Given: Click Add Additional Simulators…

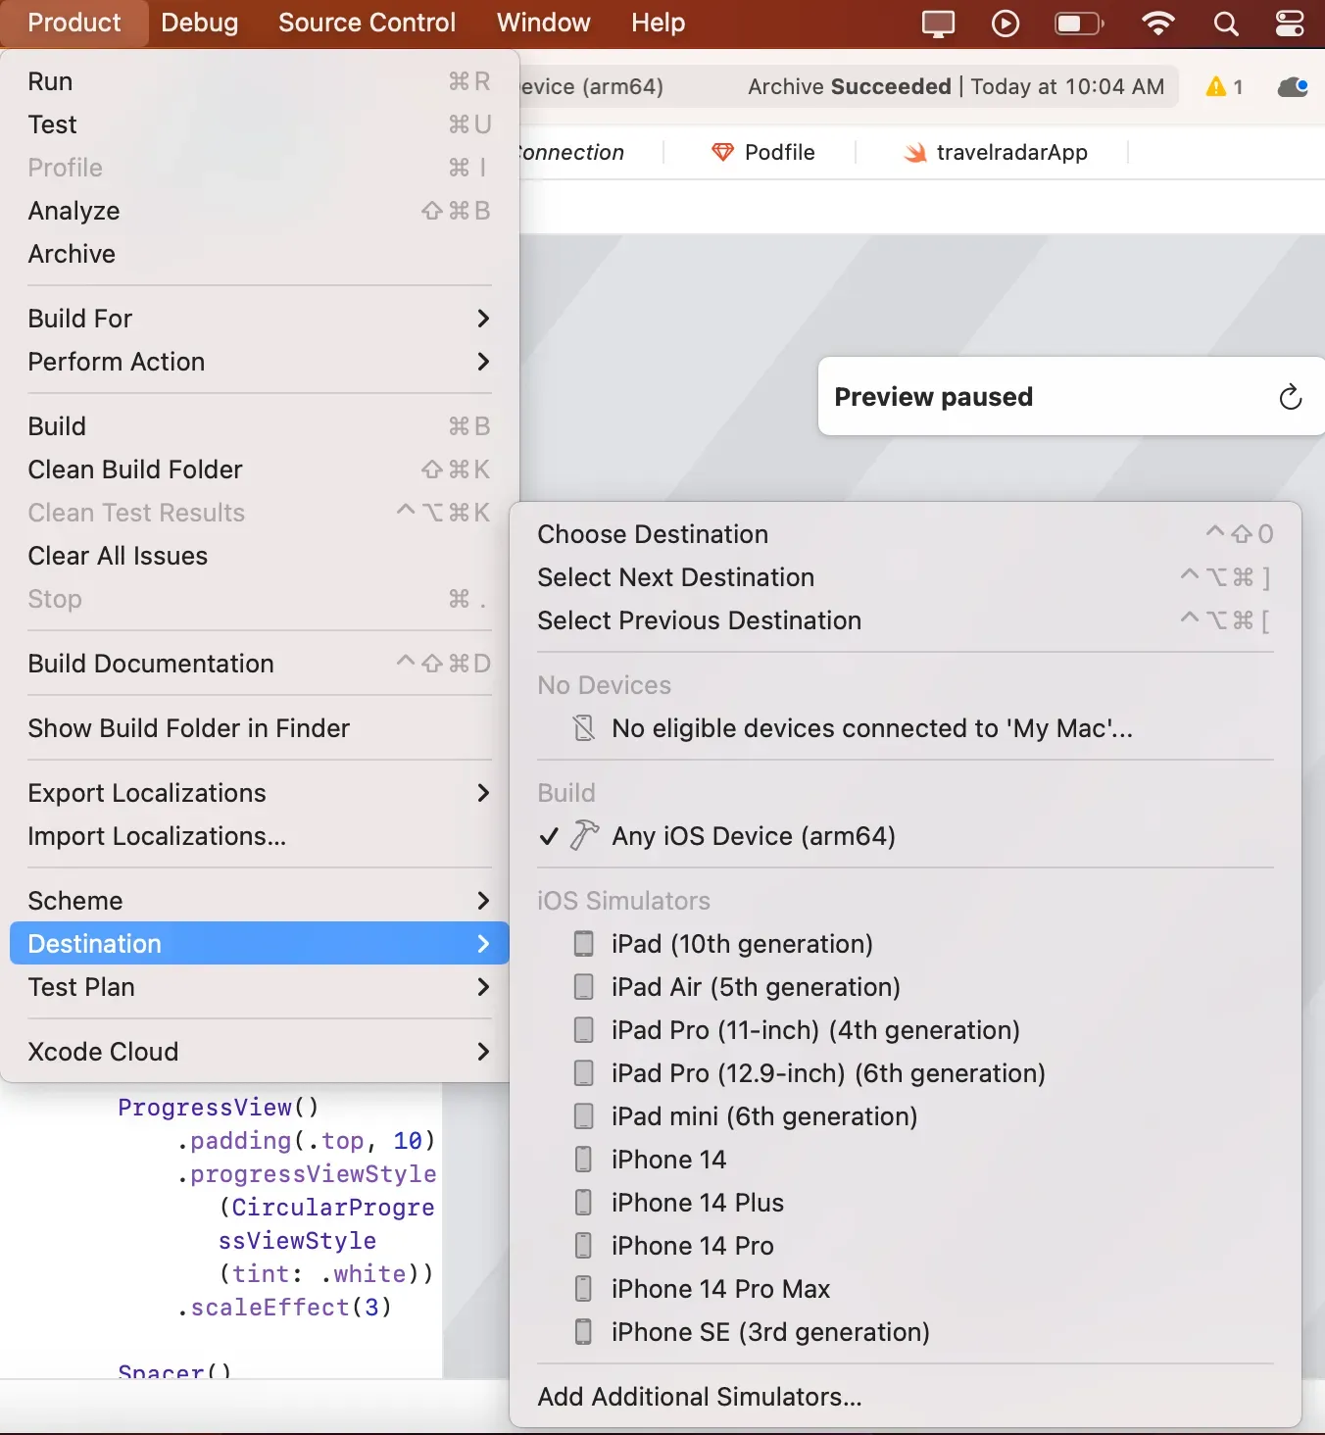Looking at the screenshot, I should click(x=906, y=1396).
